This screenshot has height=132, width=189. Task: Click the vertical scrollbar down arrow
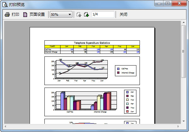coord(184,121)
